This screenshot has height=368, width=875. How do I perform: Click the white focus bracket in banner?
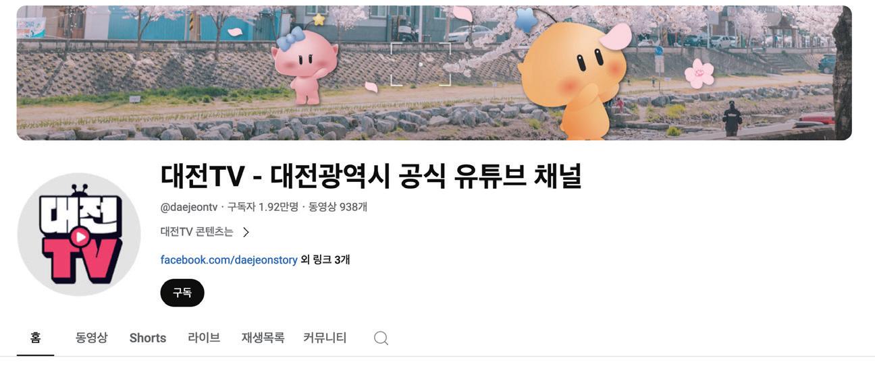coord(421,64)
